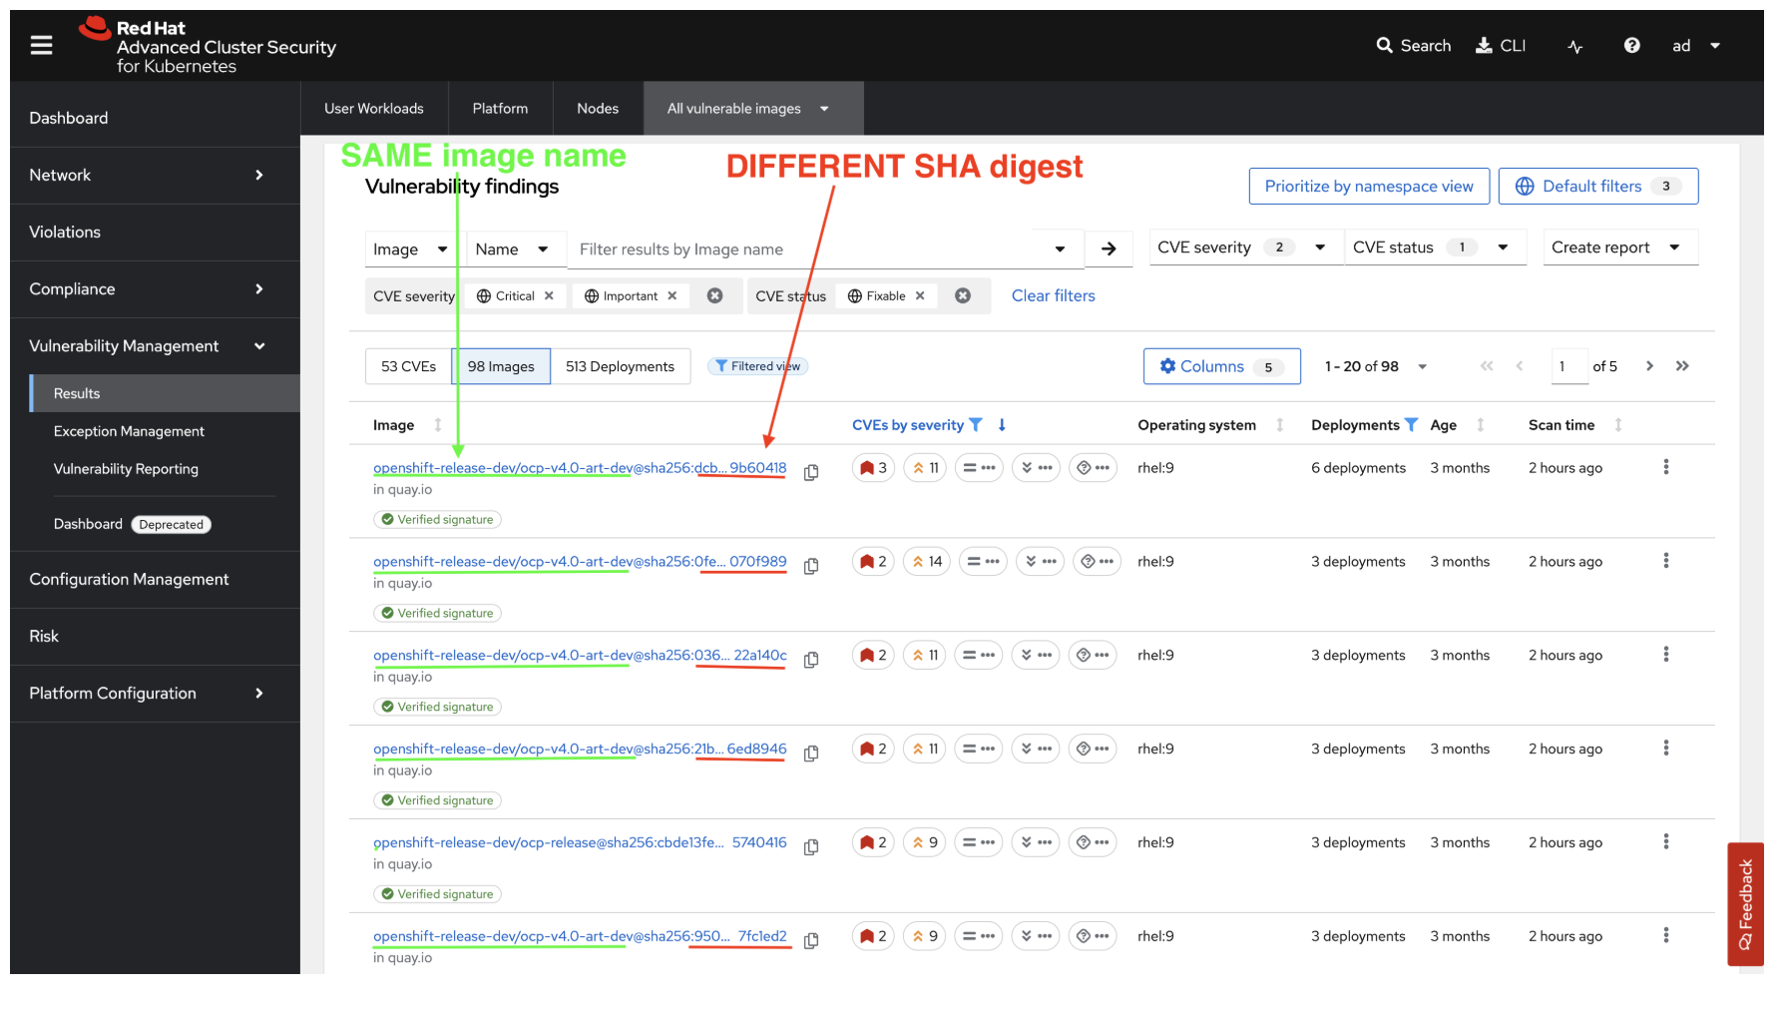This screenshot has height=1012, width=1788.
Task: Open ocp-release image link ending 5740416
Action: coord(580,843)
